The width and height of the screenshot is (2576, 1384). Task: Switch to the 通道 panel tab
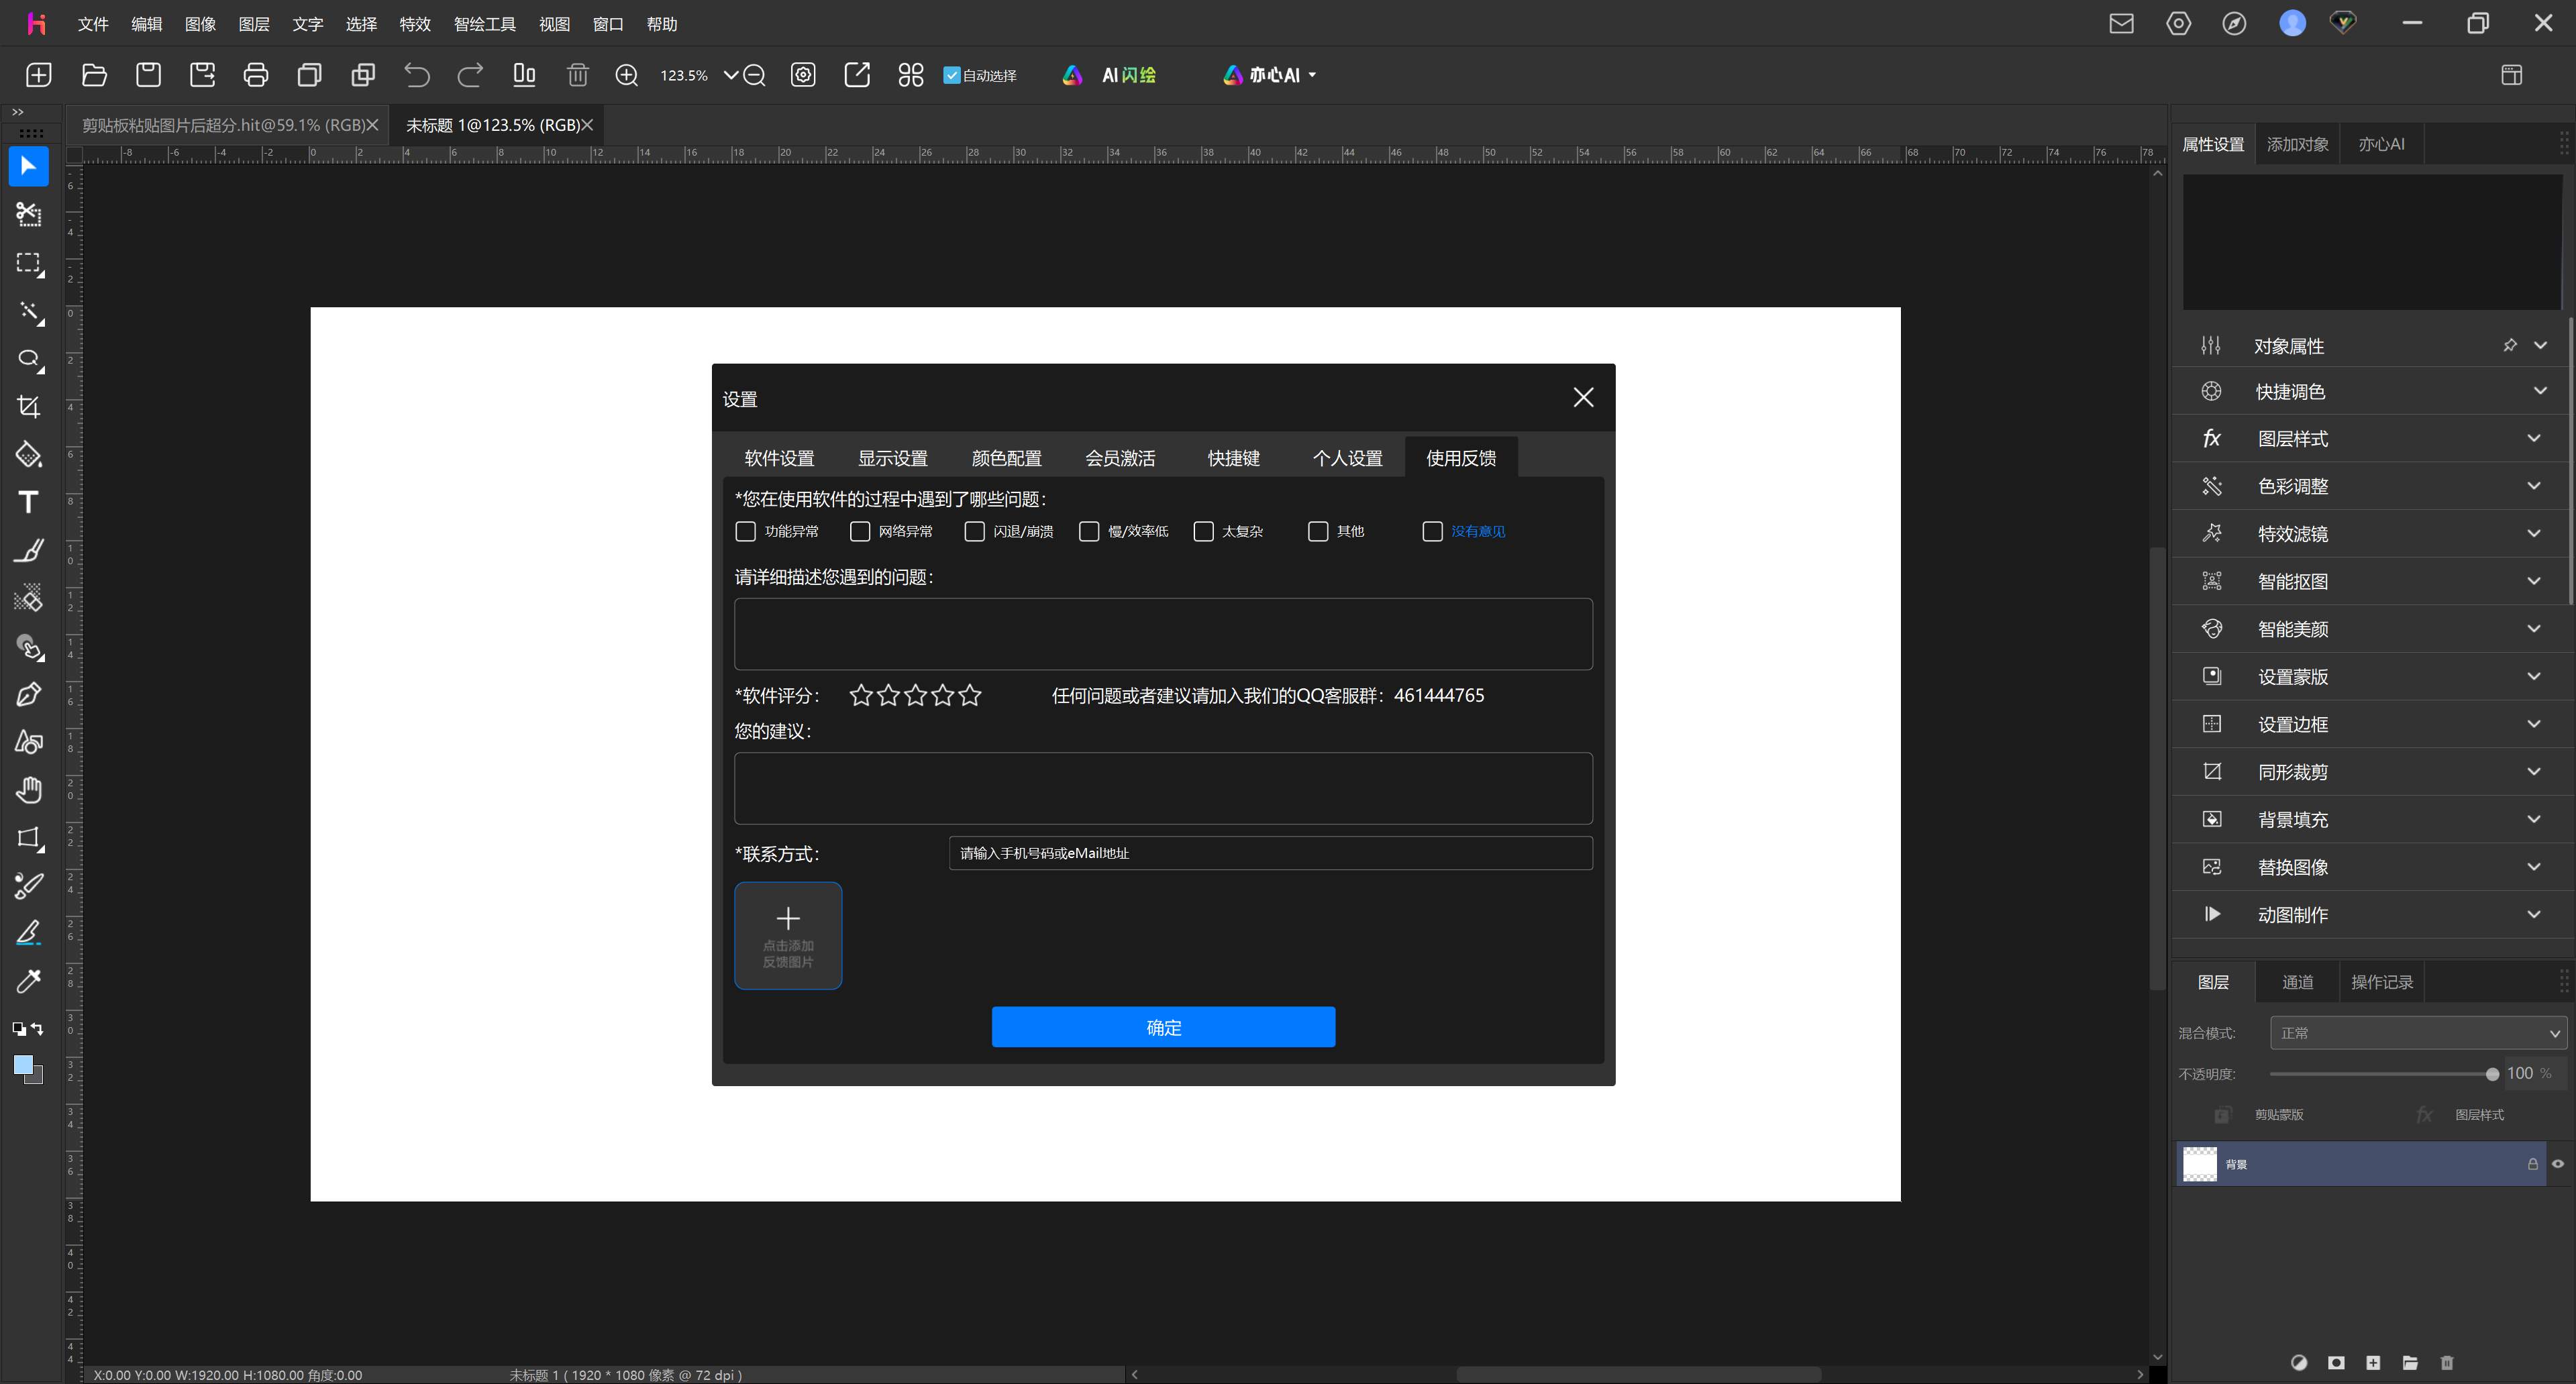2297,982
